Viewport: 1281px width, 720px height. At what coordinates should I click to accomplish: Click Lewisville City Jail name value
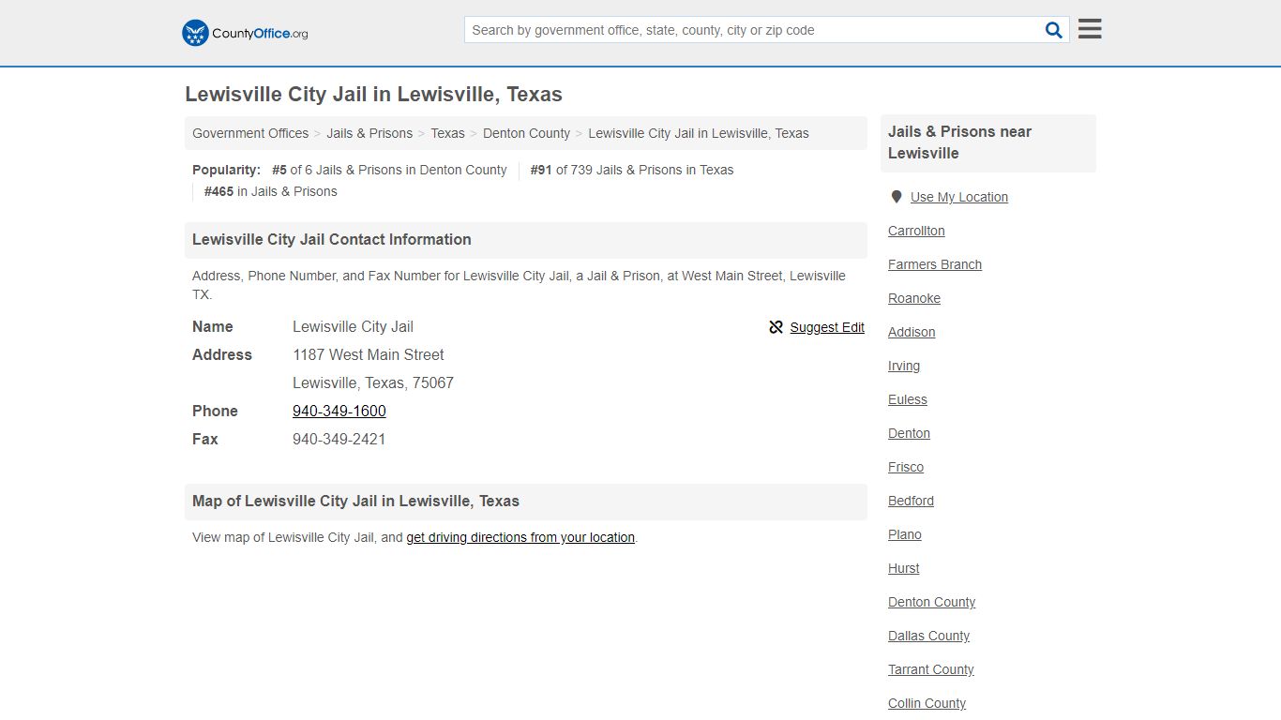pyautogui.click(x=353, y=326)
